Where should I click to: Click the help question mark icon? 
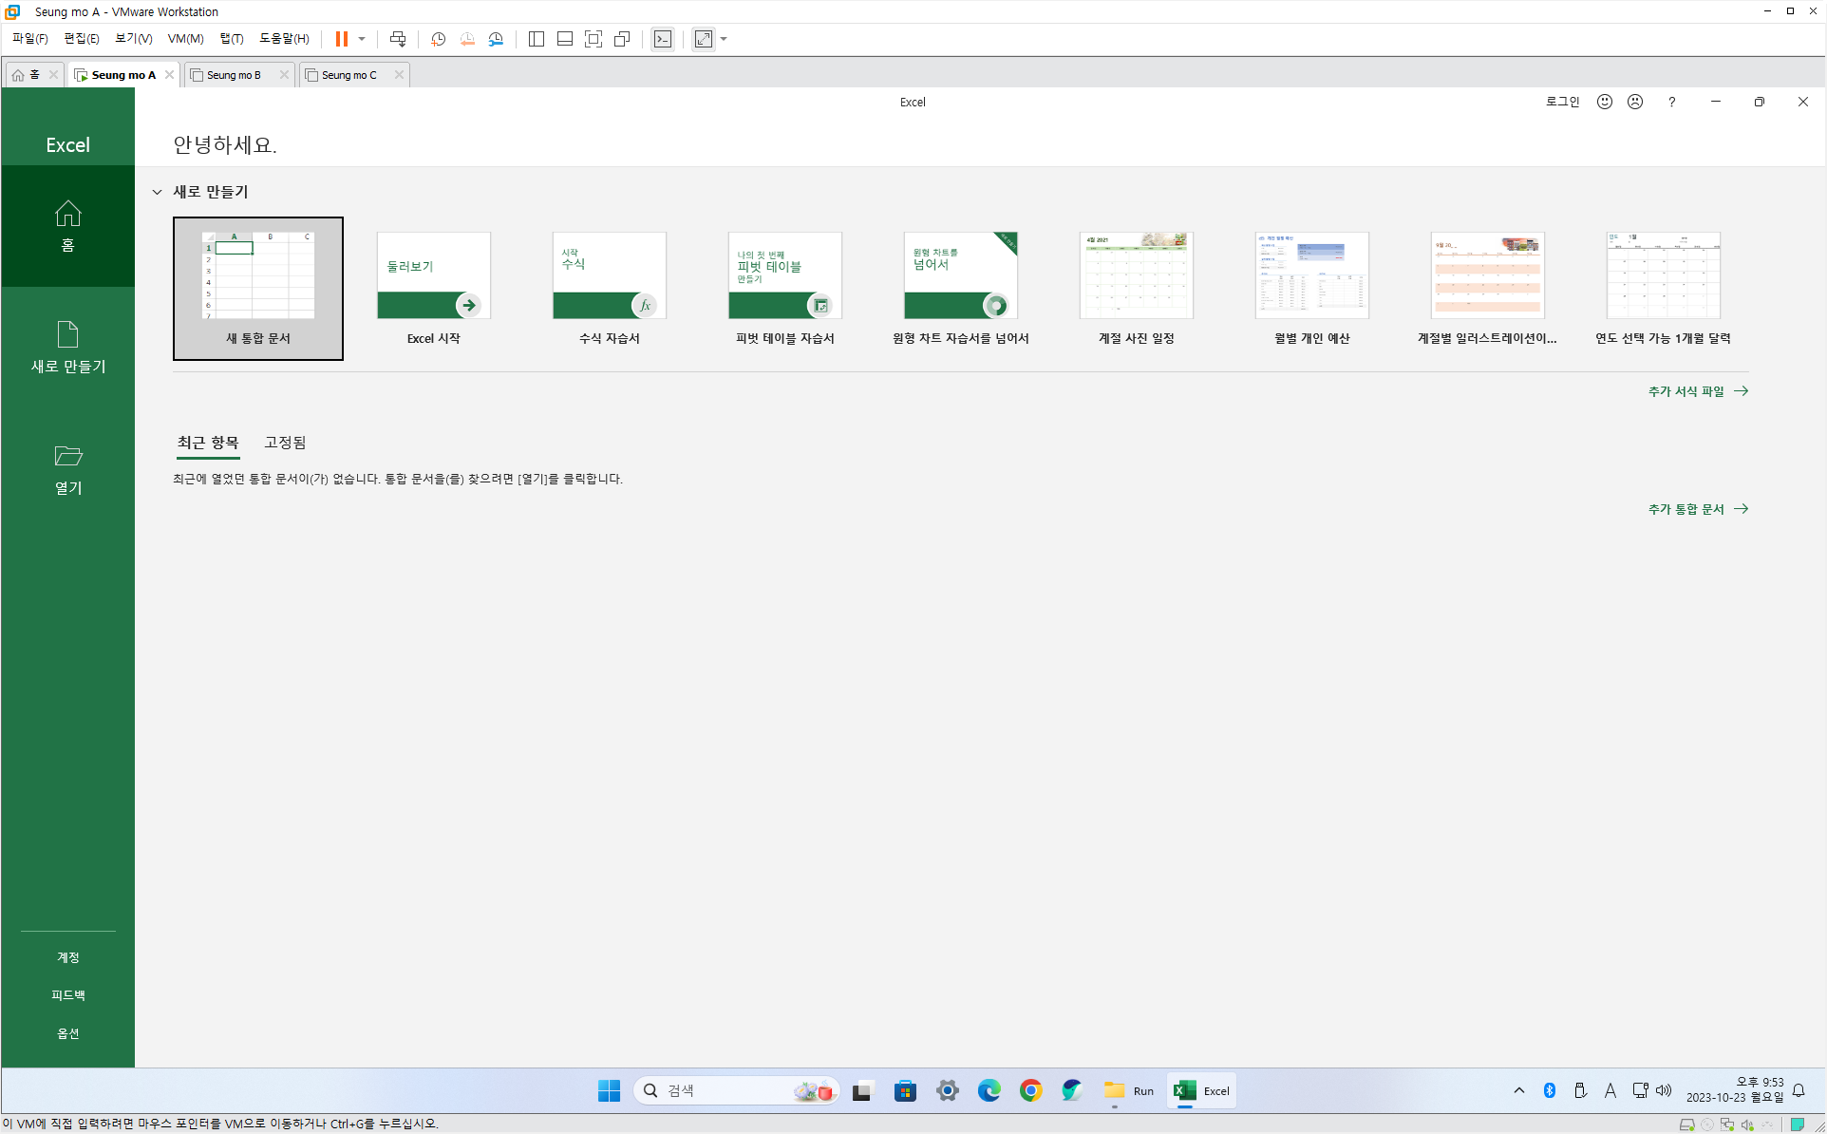click(1671, 102)
